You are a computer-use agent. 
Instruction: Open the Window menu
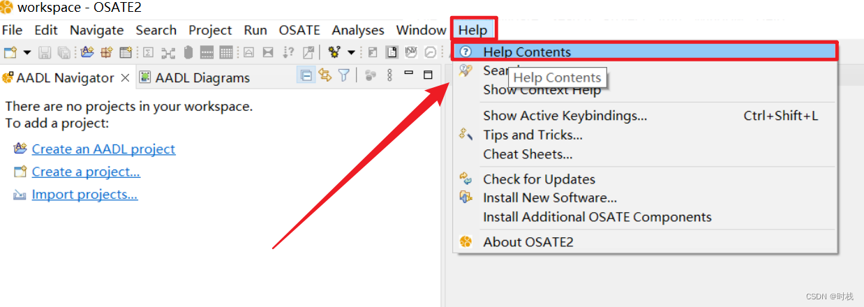pos(421,30)
